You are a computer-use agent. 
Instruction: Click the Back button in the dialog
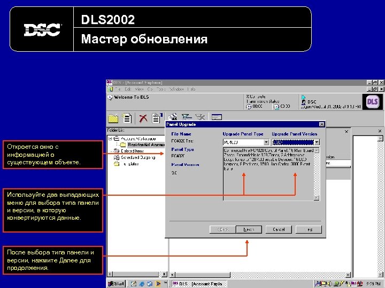pyautogui.click(x=222, y=229)
